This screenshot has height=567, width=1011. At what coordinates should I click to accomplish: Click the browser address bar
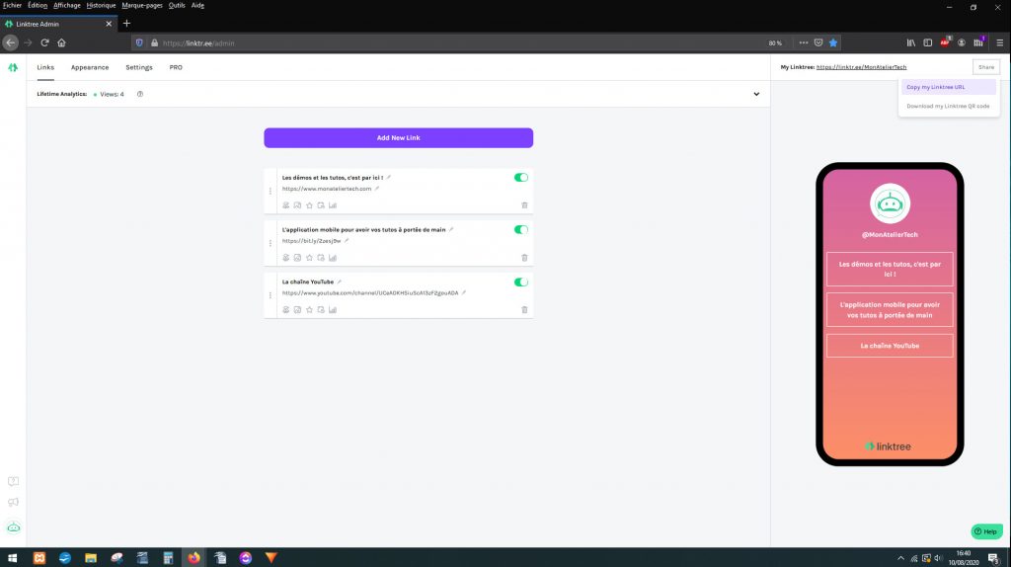click(451, 43)
